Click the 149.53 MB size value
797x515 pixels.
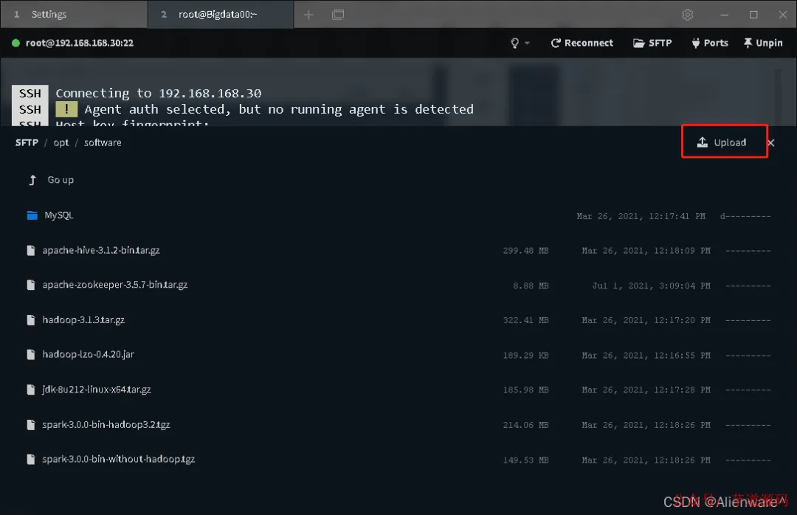525,460
